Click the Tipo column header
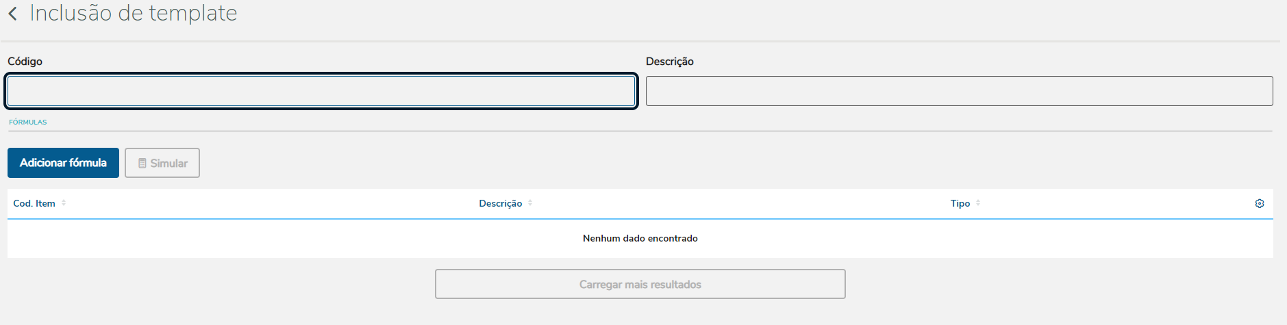Screen dimensions: 1287x325 (x=960, y=203)
